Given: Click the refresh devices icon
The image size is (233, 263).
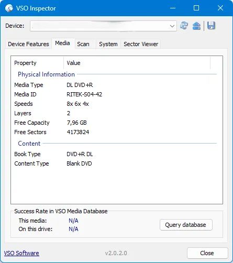Looking at the screenshot, I should pos(184,26).
